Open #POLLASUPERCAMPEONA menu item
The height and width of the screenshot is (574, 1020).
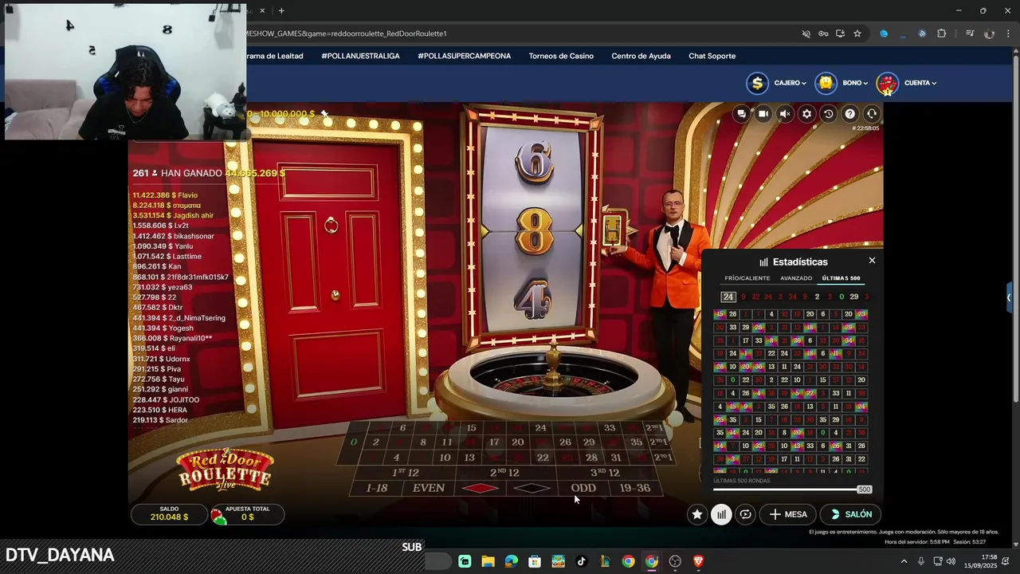tap(464, 56)
